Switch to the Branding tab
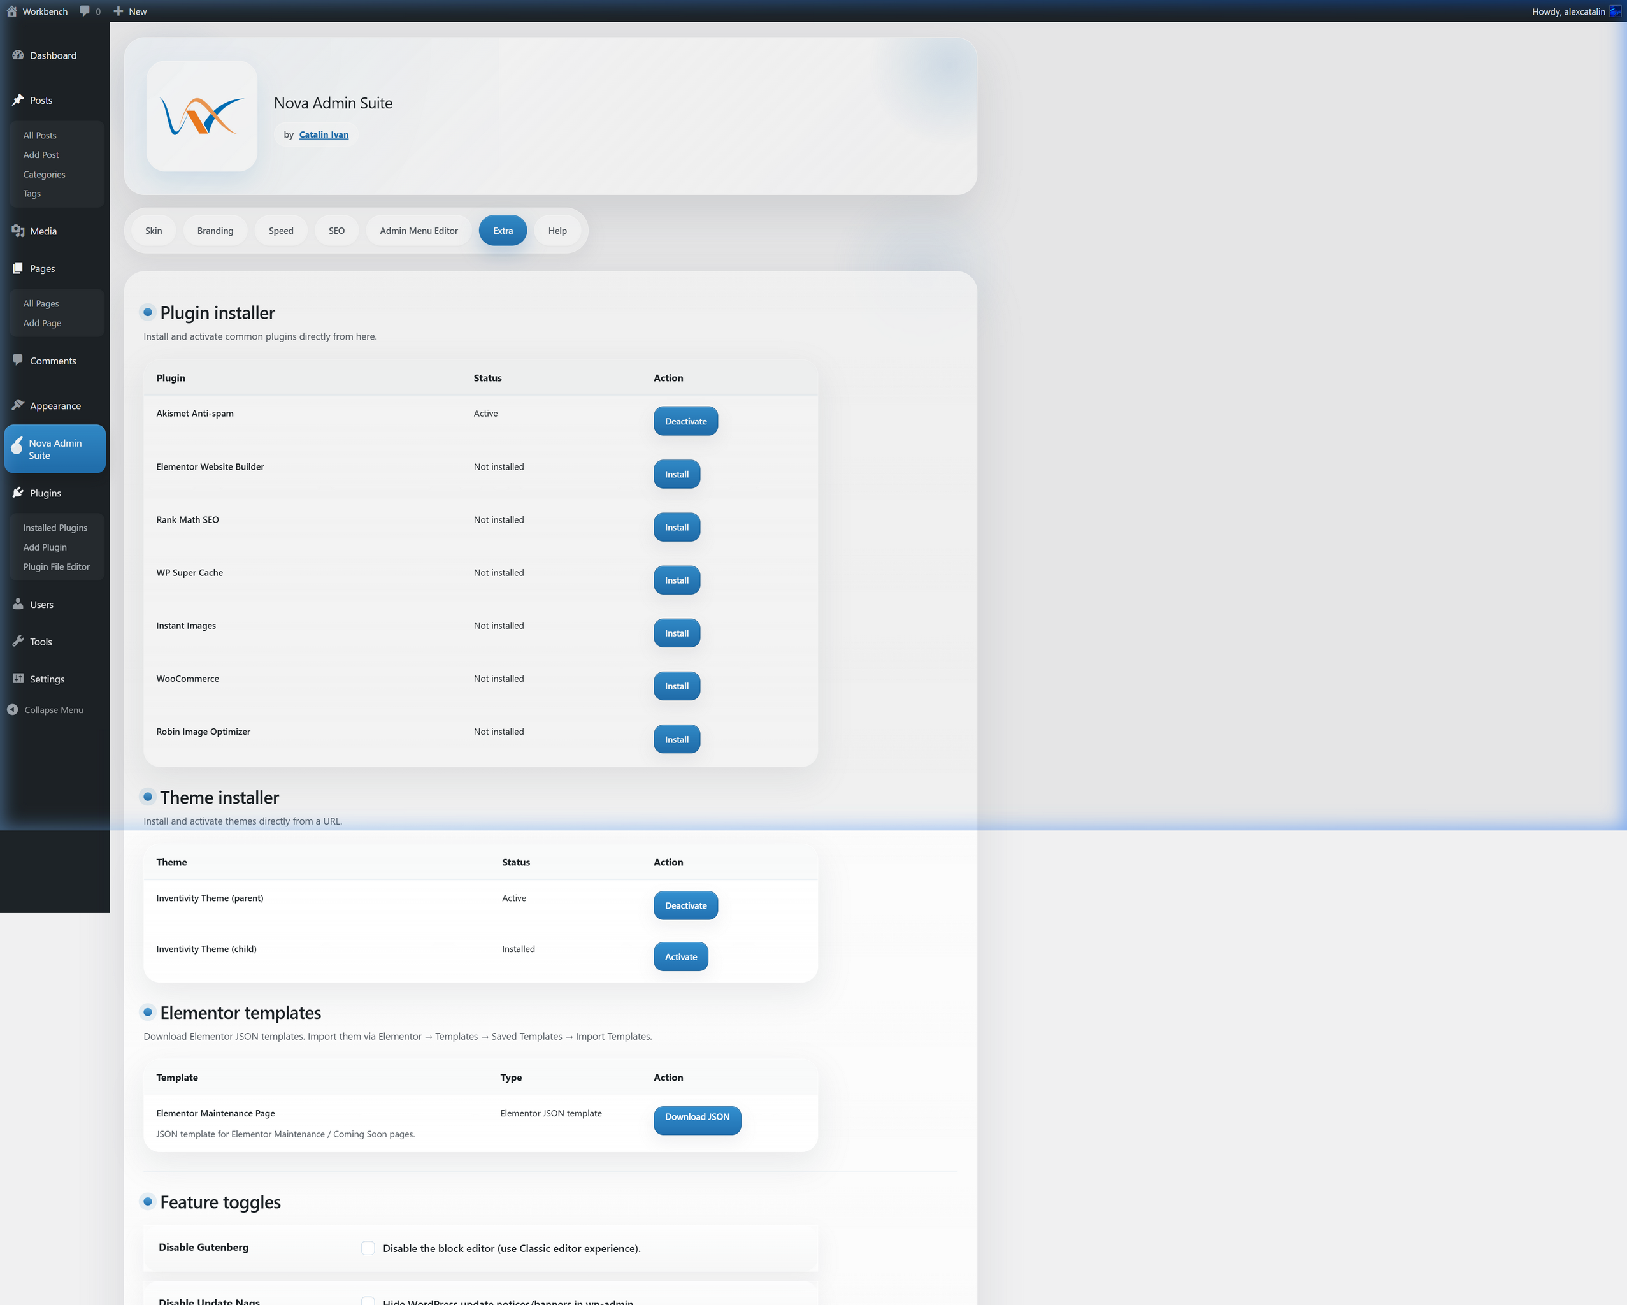This screenshot has height=1305, width=1627. tap(215, 231)
